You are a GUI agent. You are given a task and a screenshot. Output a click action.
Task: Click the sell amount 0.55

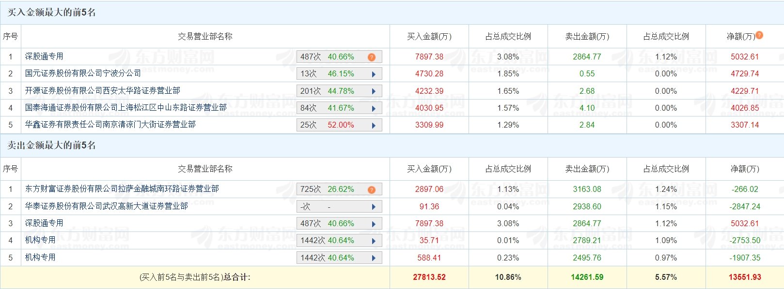(x=587, y=74)
